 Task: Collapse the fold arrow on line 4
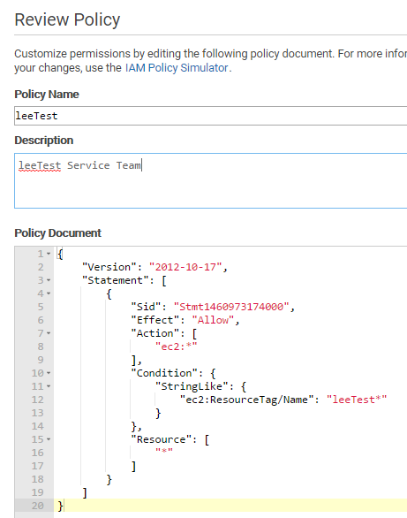pyautogui.click(x=49, y=293)
